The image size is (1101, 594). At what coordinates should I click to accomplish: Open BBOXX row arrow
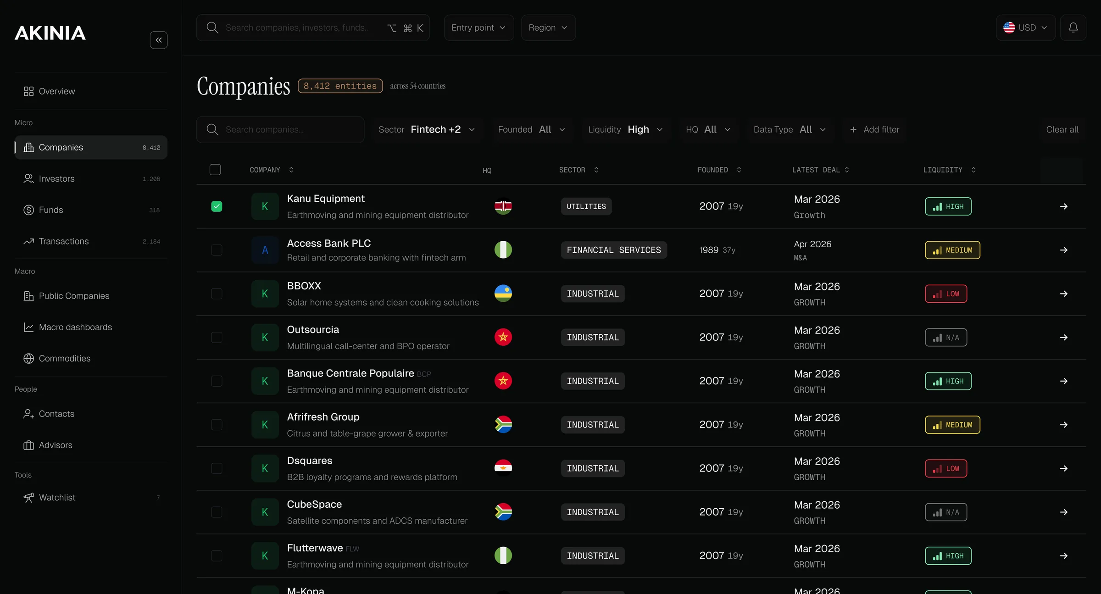click(1063, 294)
